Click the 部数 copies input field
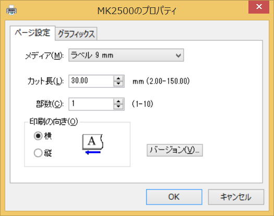The image size is (274, 216). [x=91, y=104]
